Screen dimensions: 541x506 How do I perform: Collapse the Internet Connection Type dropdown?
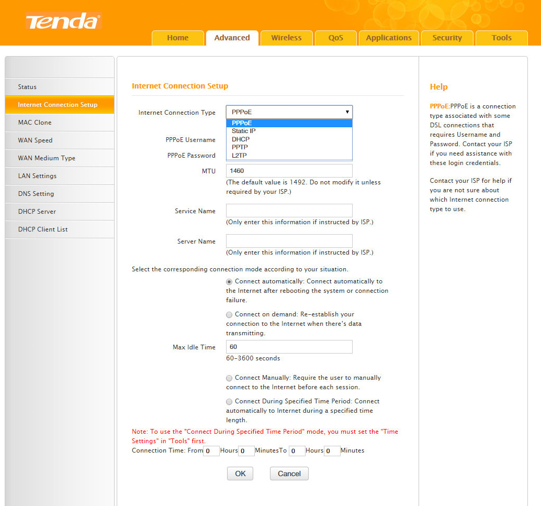(289, 112)
